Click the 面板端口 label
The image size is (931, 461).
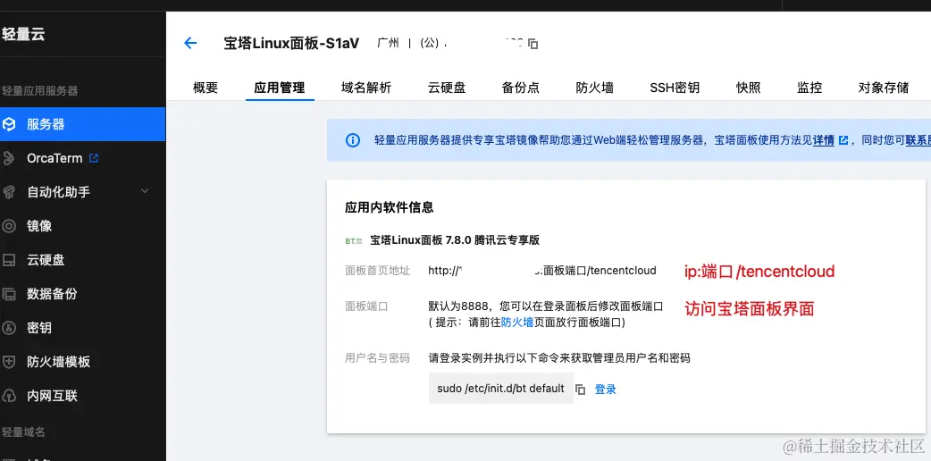coord(366,306)
